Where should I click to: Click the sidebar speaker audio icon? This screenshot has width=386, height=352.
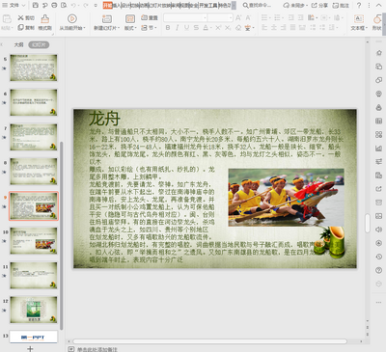tap(378, 230)
